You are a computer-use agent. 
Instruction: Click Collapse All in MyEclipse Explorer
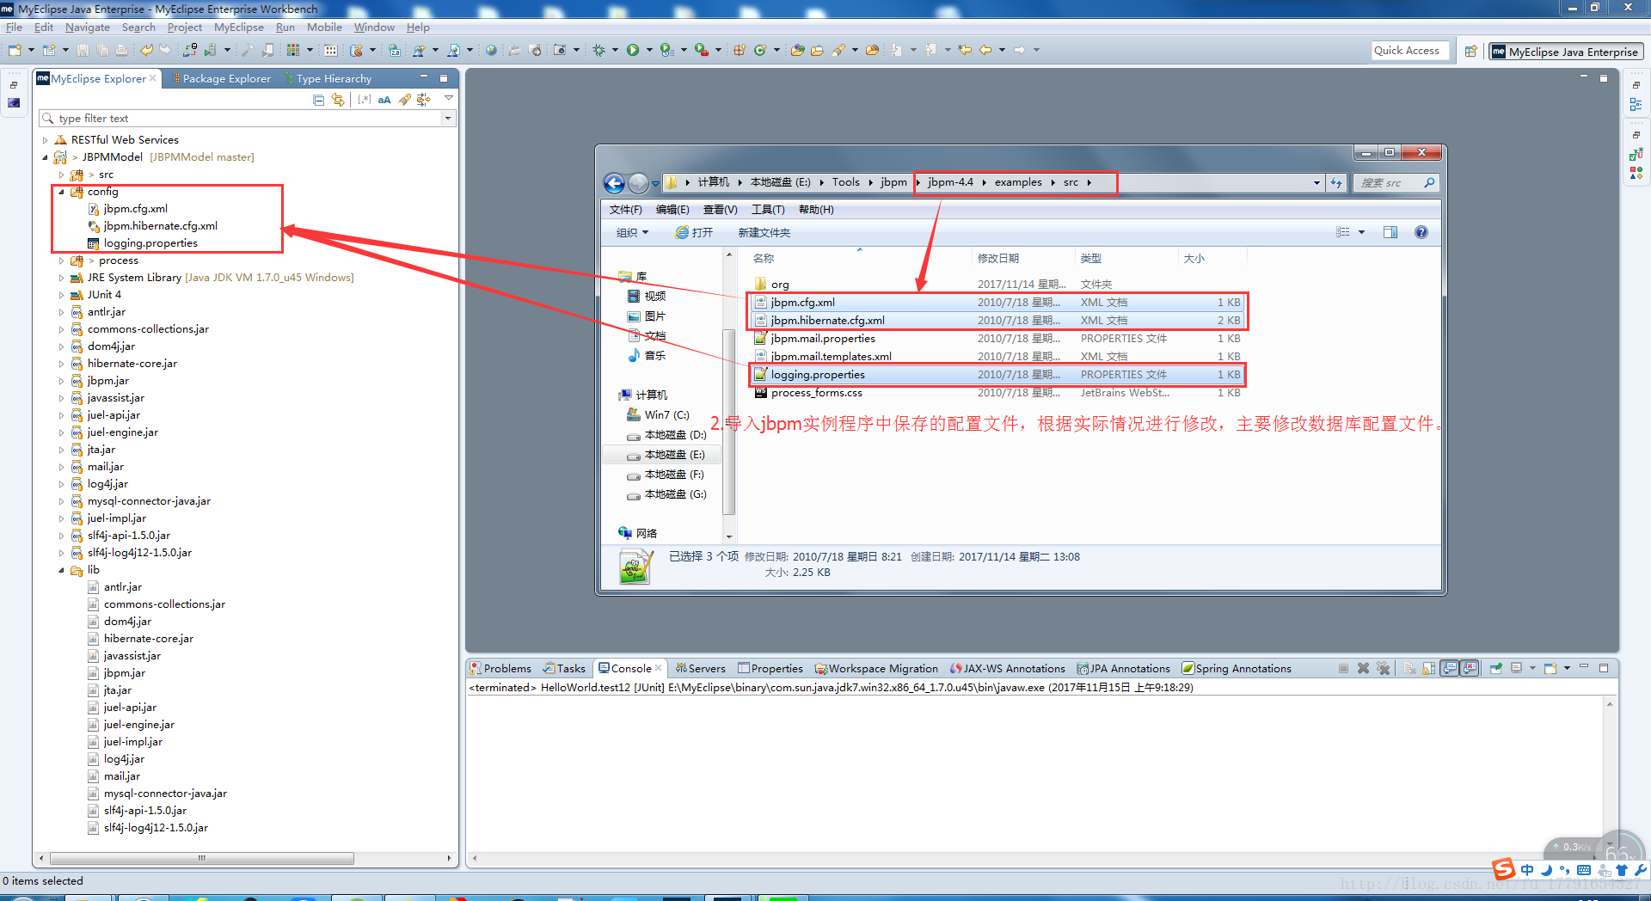[x=319, y=100]
